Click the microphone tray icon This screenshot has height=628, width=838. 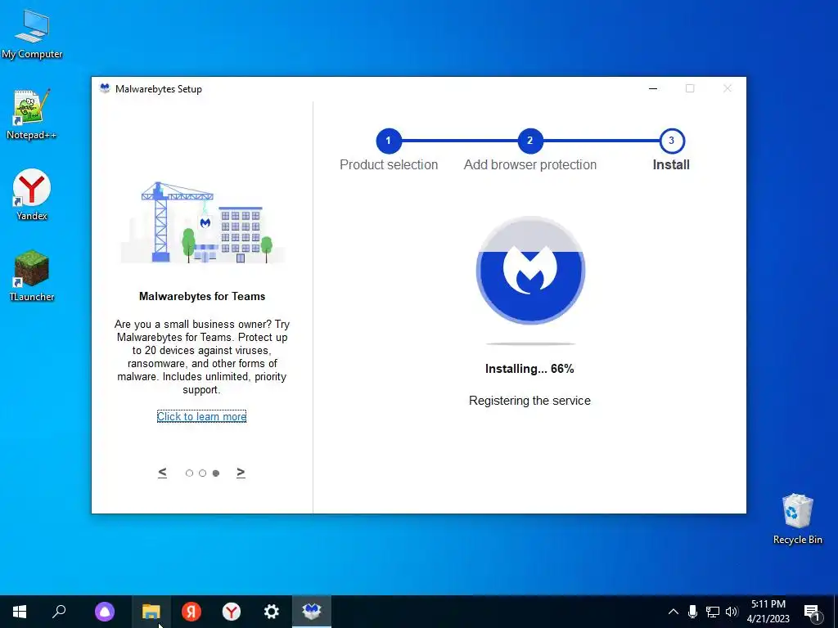(692, 612)
